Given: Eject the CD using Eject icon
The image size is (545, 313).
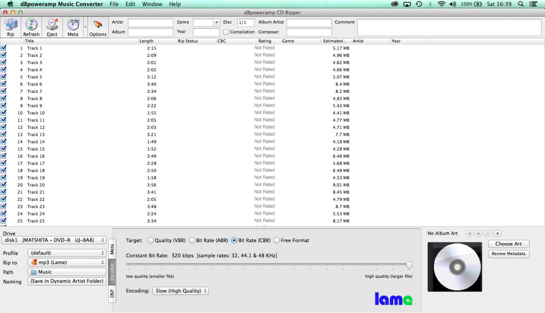Looking at the screenshot, I should point(52,25).
